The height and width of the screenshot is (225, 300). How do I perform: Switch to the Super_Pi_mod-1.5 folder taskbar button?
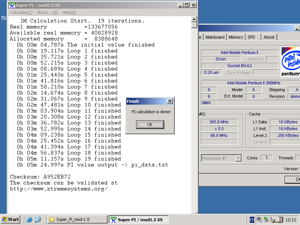[x=77, y=219]
